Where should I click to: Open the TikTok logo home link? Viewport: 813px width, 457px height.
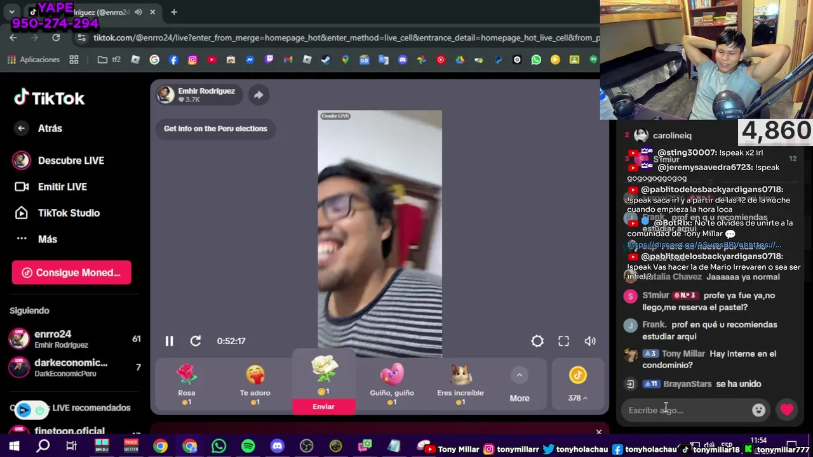pos(50,98)
